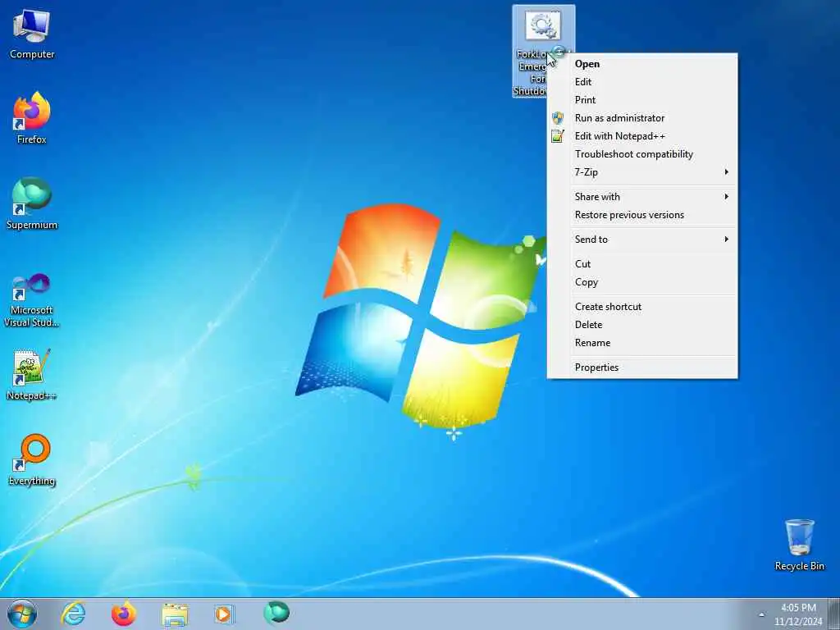Select the Everything search desktop shortcut
The image size is (840, 630).
tap(32, 460)
